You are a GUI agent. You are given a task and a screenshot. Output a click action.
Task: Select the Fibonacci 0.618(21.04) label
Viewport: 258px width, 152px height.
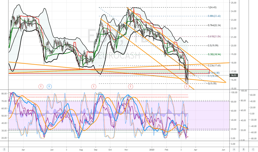[214, 36]
